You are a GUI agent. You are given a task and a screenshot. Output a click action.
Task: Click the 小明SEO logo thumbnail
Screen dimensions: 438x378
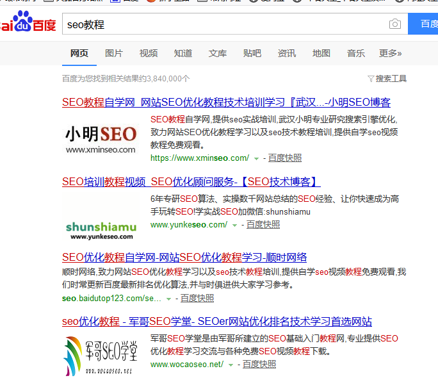pyautogui.click(x=101, y=138)
